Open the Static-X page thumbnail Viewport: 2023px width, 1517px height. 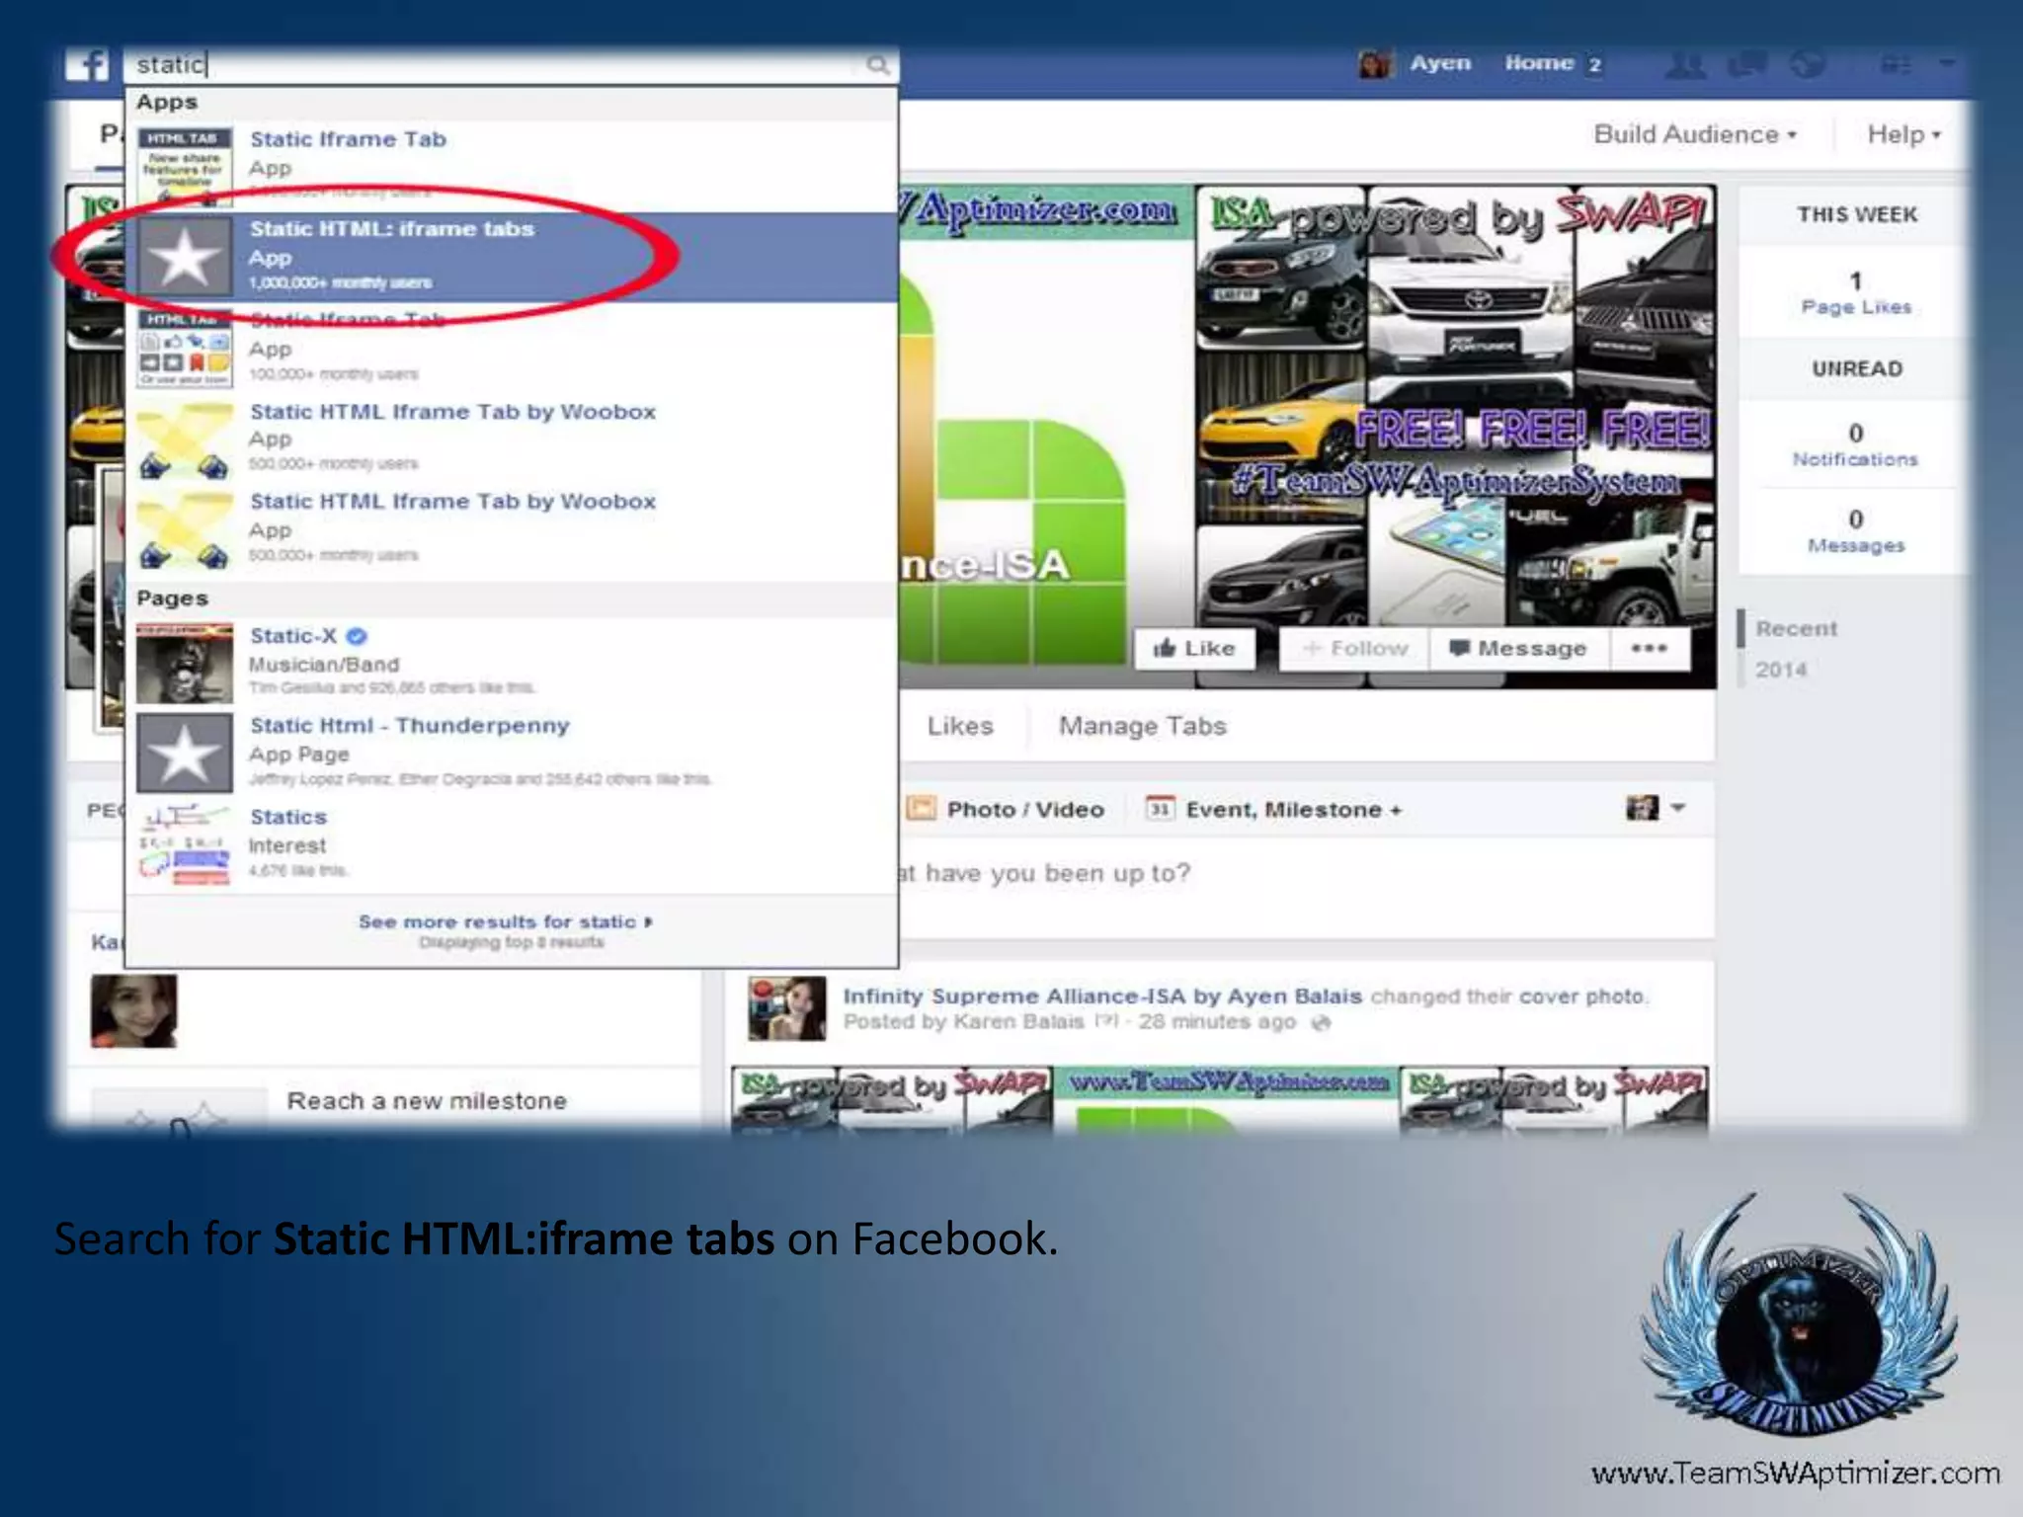(185, 663)
